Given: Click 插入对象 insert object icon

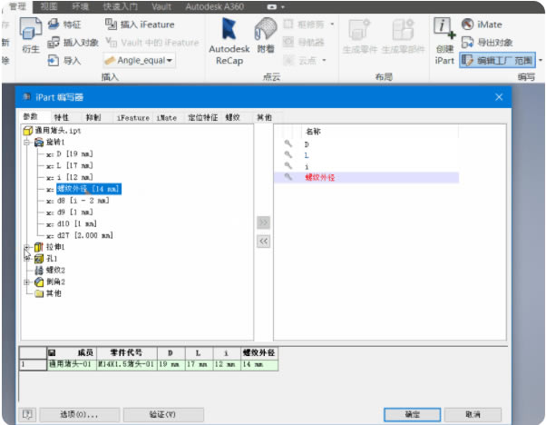Looking at the screenshot, I should coord(54,42).
